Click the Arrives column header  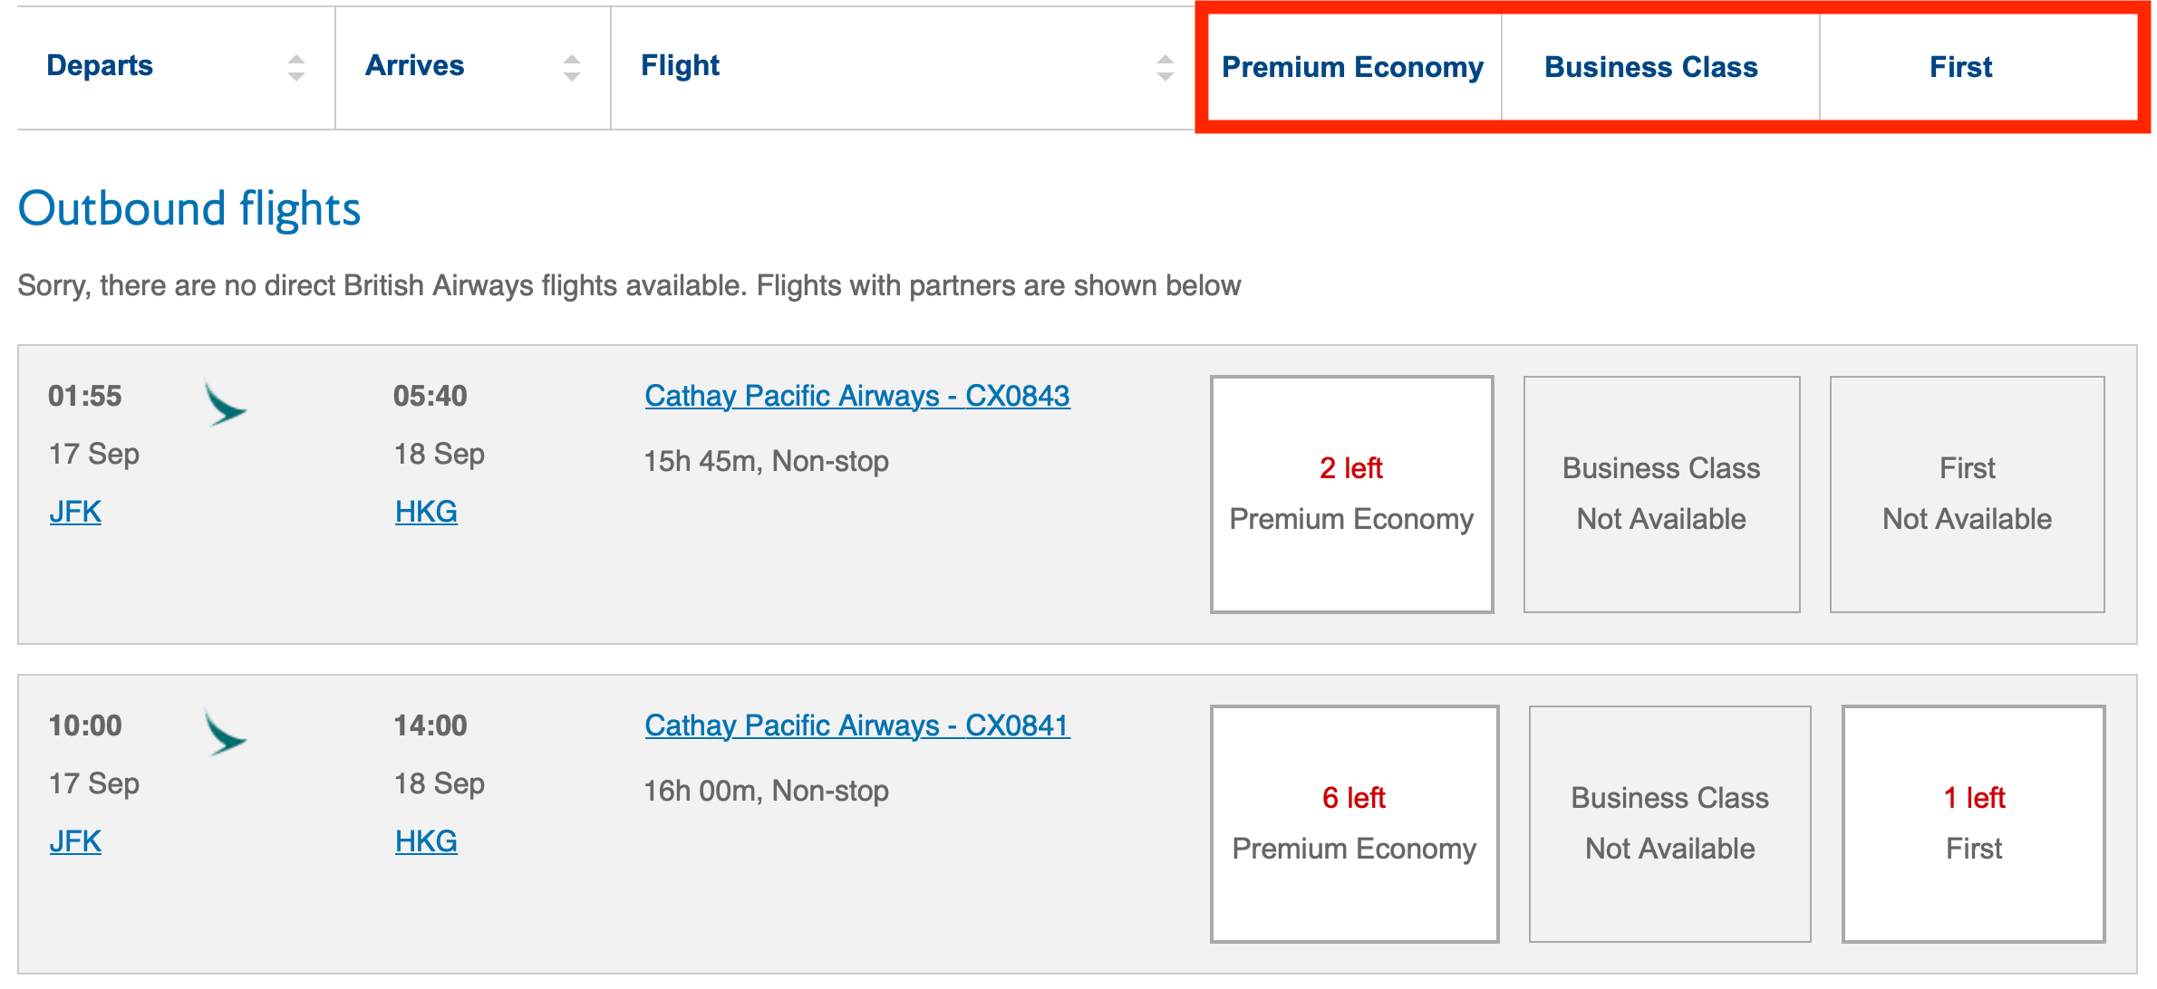pos(414,66)
